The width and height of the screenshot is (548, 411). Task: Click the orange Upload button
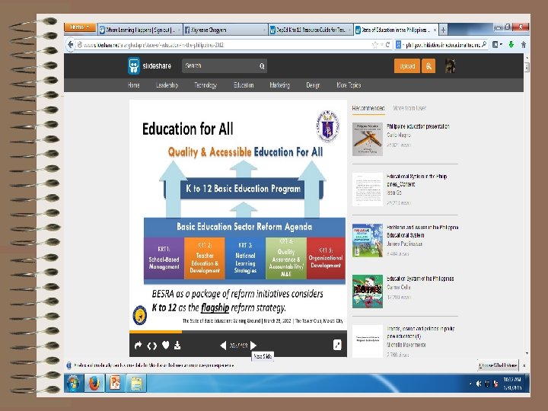pos(407,66)
